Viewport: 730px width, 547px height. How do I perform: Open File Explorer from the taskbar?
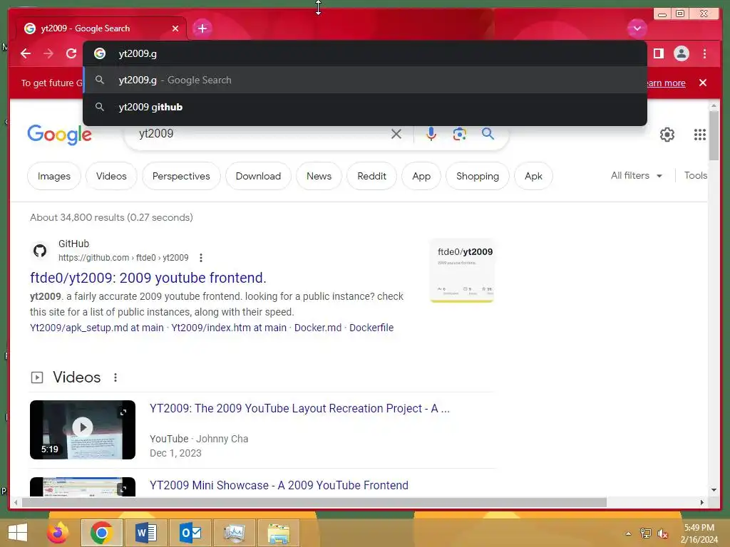pyautogui.click(x=279, y=533)
